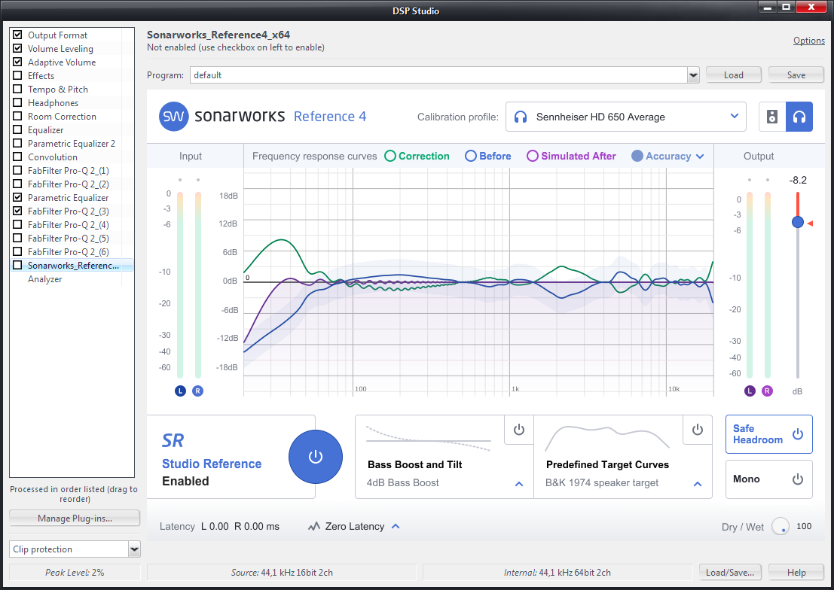Open the Program preset dropdown arrow
The height and width of the screenshot is (590, 834).
tap(693, 75)
